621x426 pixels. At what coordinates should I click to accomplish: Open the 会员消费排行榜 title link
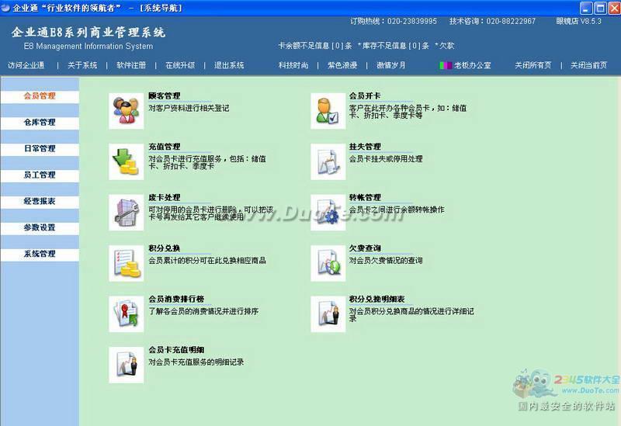(176, 299)
